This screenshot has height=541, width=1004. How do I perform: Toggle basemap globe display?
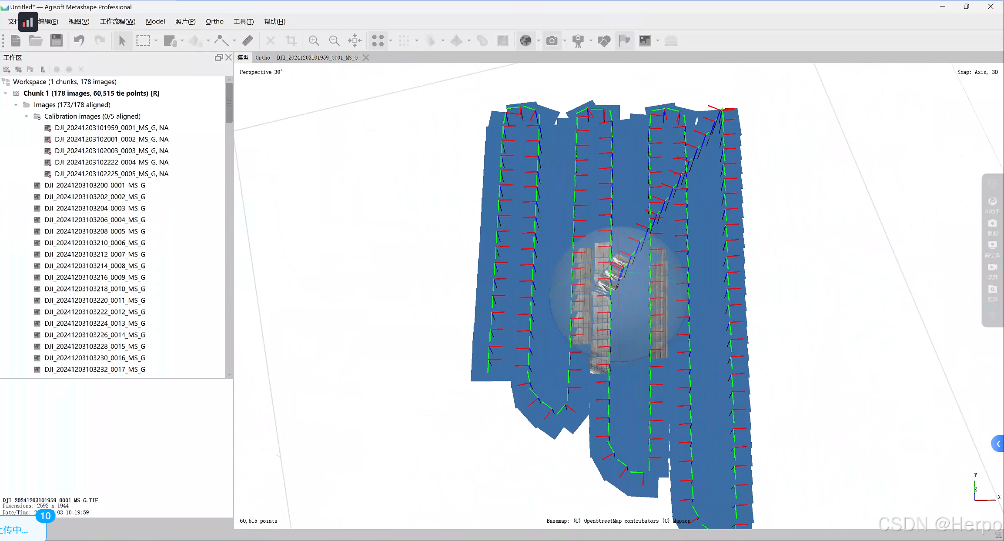(525, 41)
